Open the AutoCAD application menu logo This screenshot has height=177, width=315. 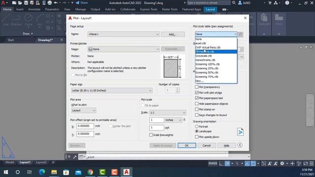[3, 3]
